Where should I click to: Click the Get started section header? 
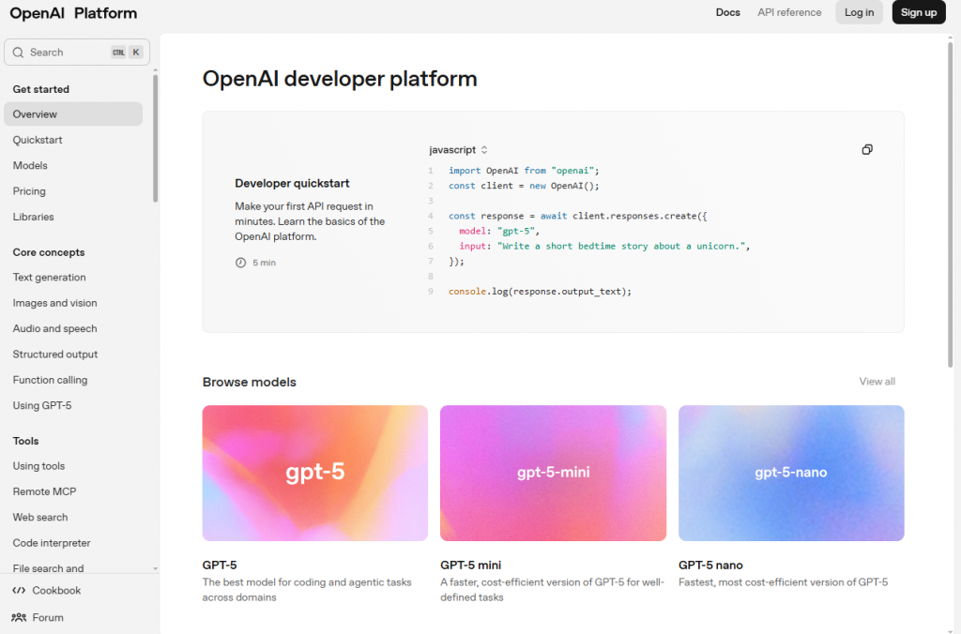click(40, 89)
